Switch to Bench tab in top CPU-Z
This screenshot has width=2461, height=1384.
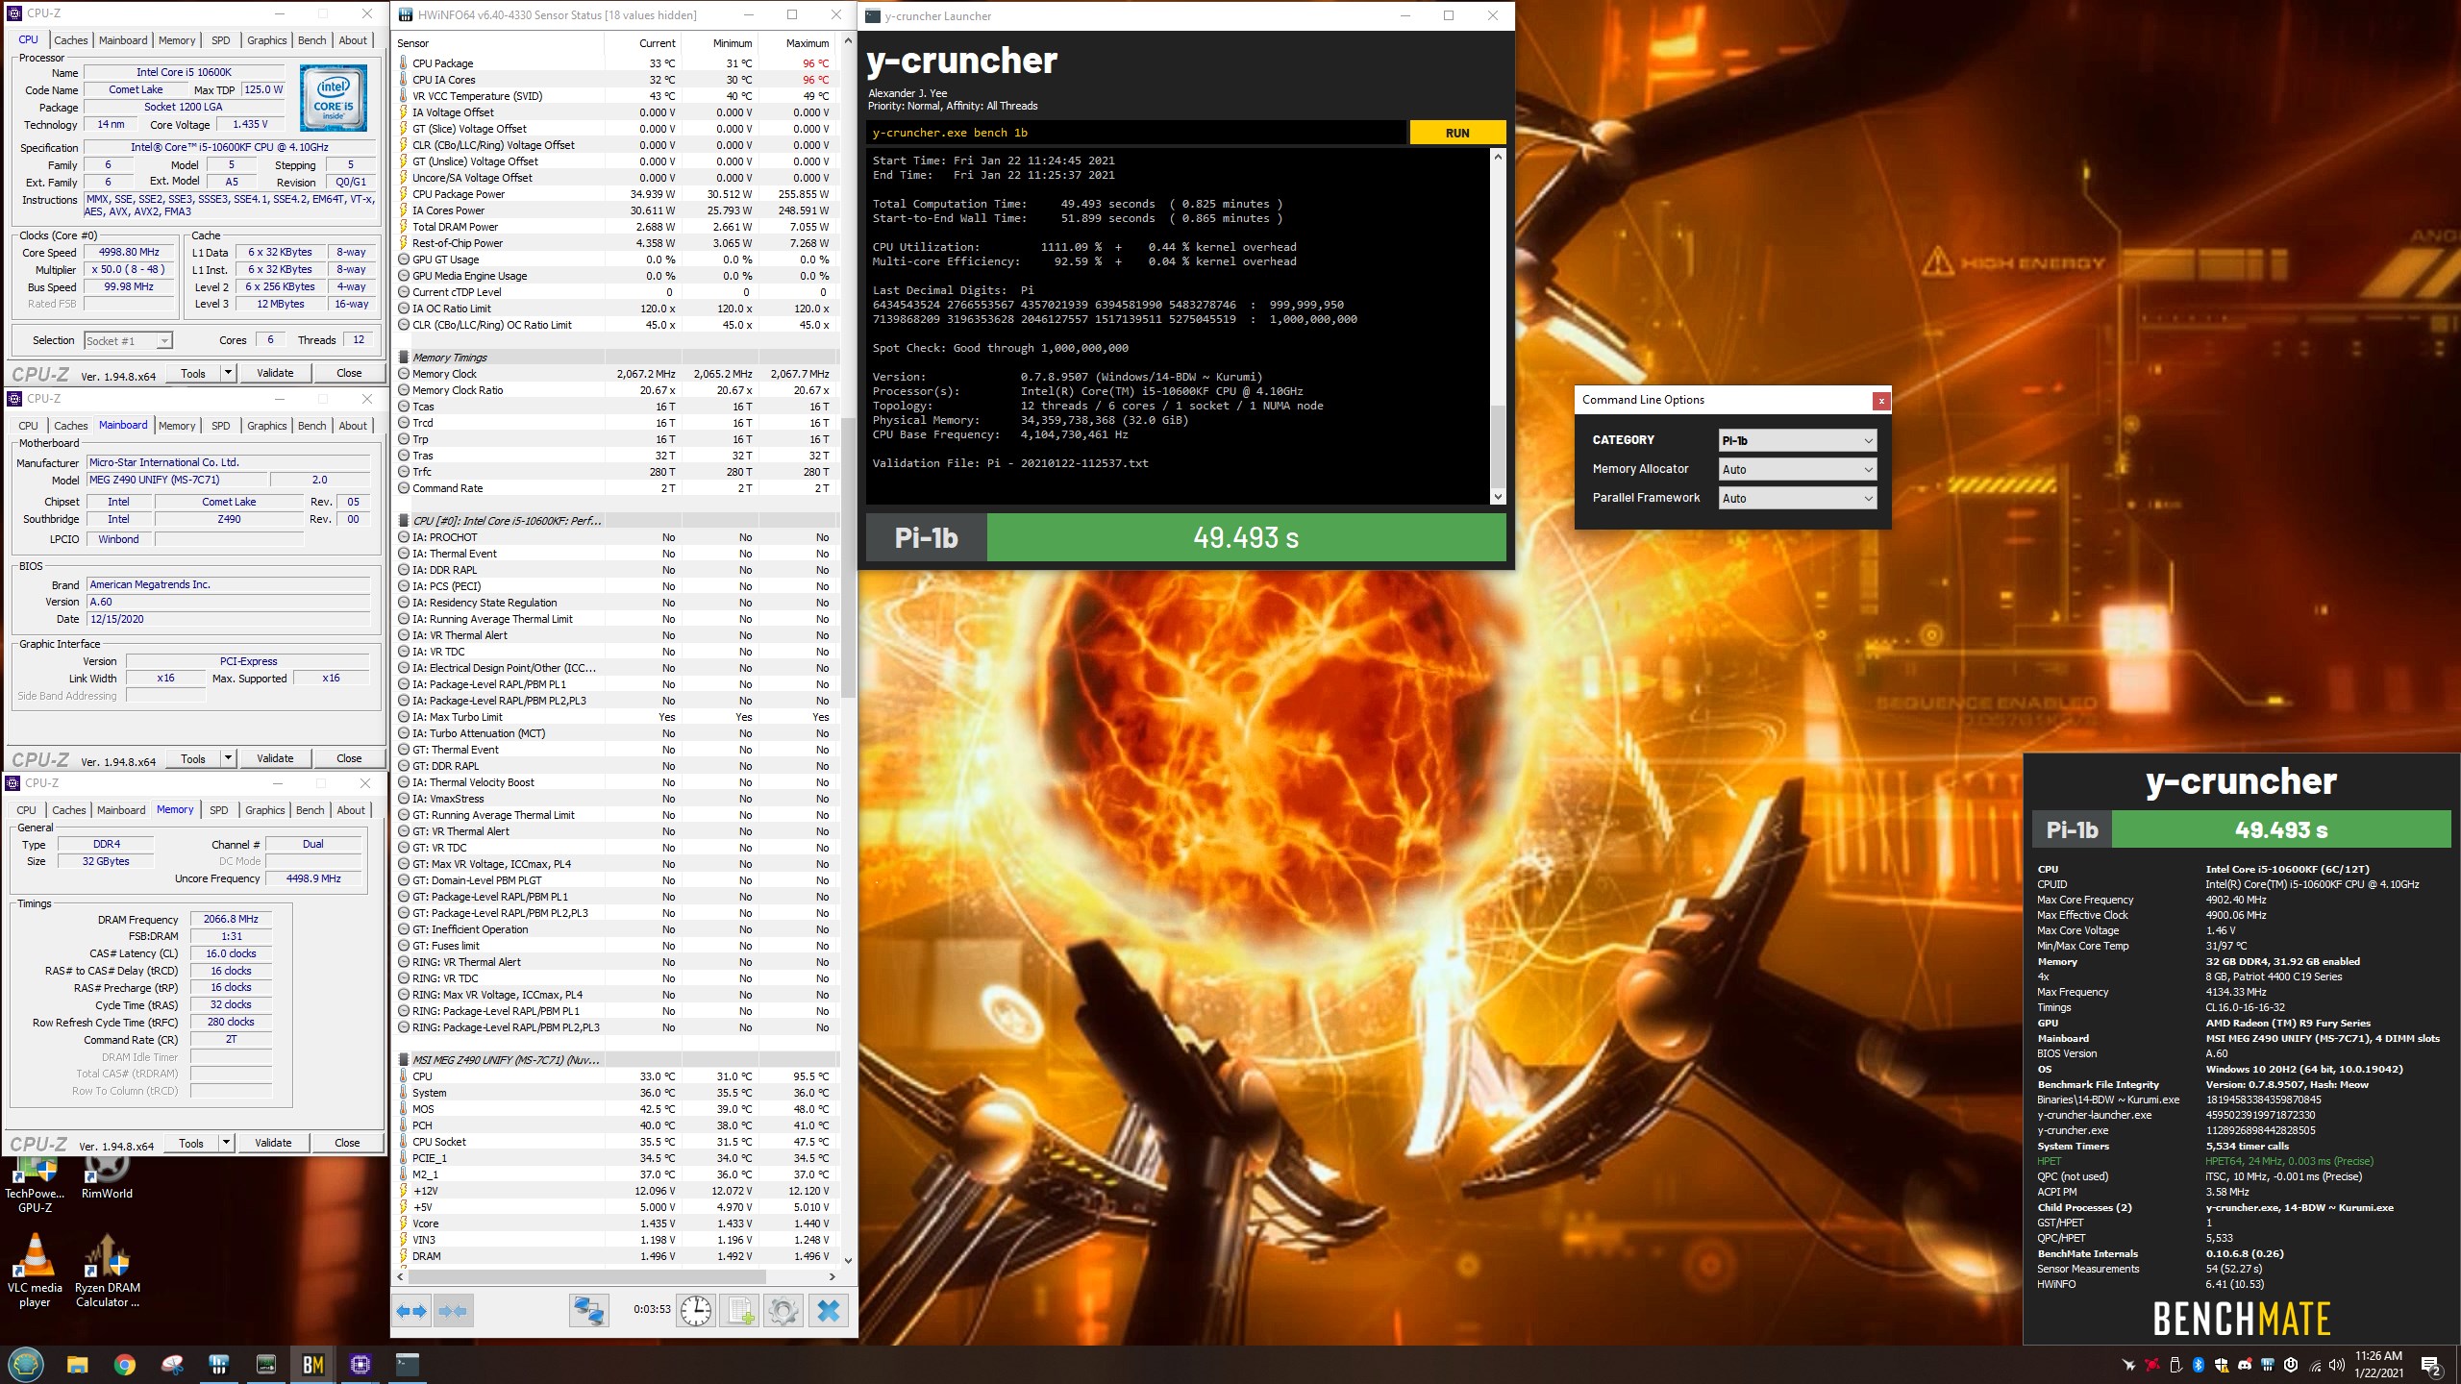[311, 40]
